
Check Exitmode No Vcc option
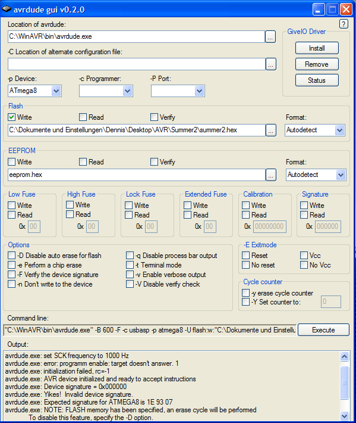[304, 265]
